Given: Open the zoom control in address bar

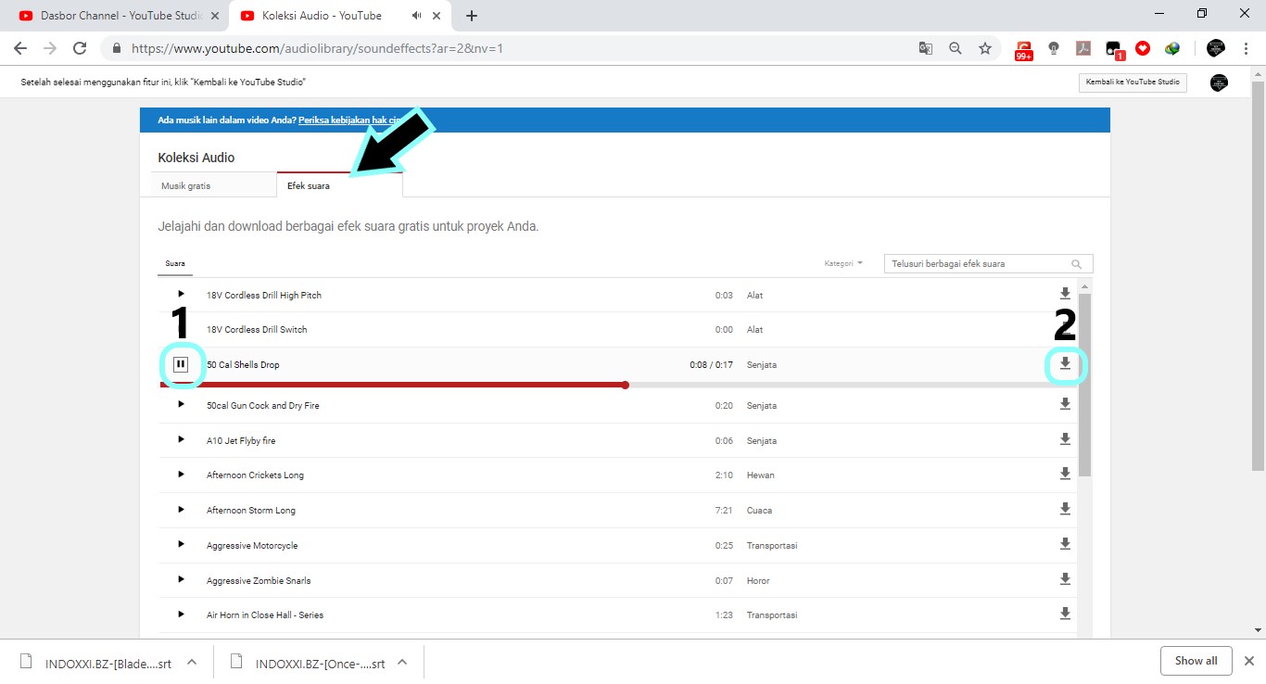Looking at the screenshot, I should point(956,48).
